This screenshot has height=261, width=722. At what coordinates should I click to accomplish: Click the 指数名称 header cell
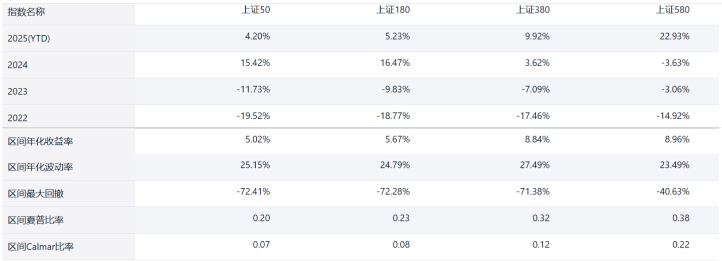(26, 12)
